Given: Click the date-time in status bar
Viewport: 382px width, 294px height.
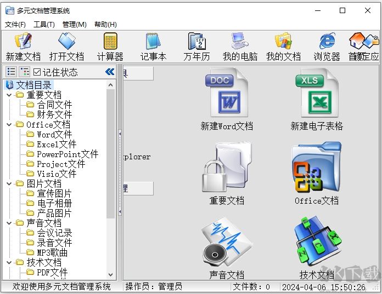Looking at the screenshot, I should (324, 287).
